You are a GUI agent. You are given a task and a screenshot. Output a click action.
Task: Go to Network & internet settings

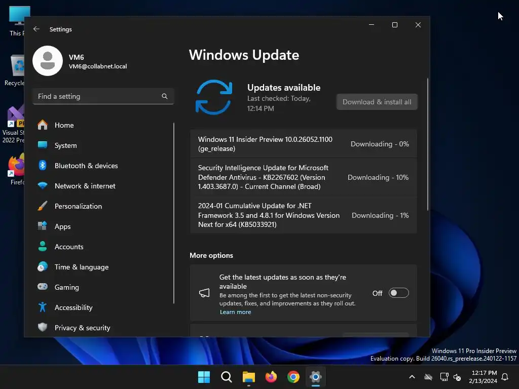(x=103, y=185)
